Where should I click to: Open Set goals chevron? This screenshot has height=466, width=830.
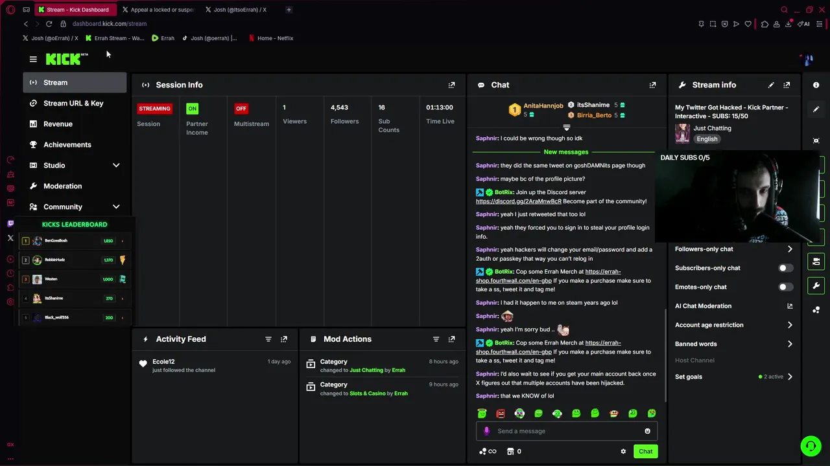coord(790,377)
